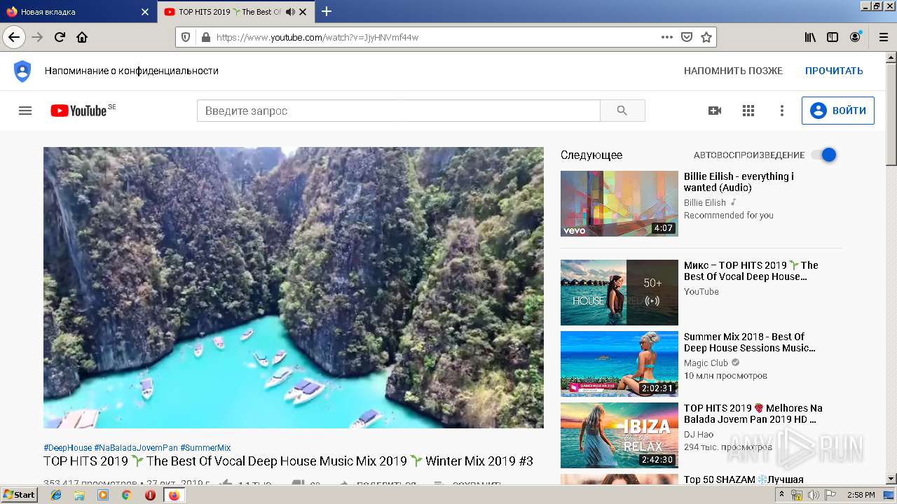Open the YouTube guide hamburger menu
897x504 pixels.
pos(25,111)
